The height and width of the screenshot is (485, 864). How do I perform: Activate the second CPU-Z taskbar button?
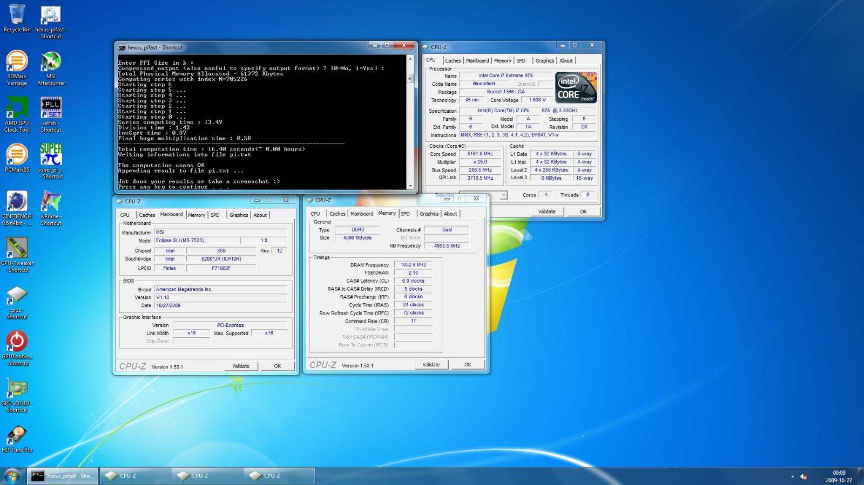point(207,476)
